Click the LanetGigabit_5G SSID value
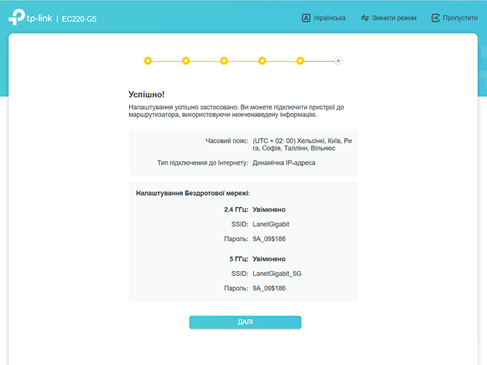The height and width of the screenshot is (365, 487). point(277,274)
